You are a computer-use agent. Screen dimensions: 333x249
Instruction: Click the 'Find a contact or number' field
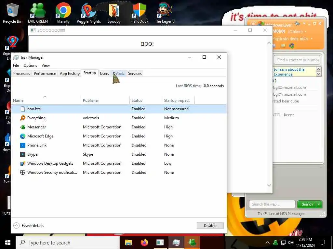pyautogui.click(x=297, y=60)
